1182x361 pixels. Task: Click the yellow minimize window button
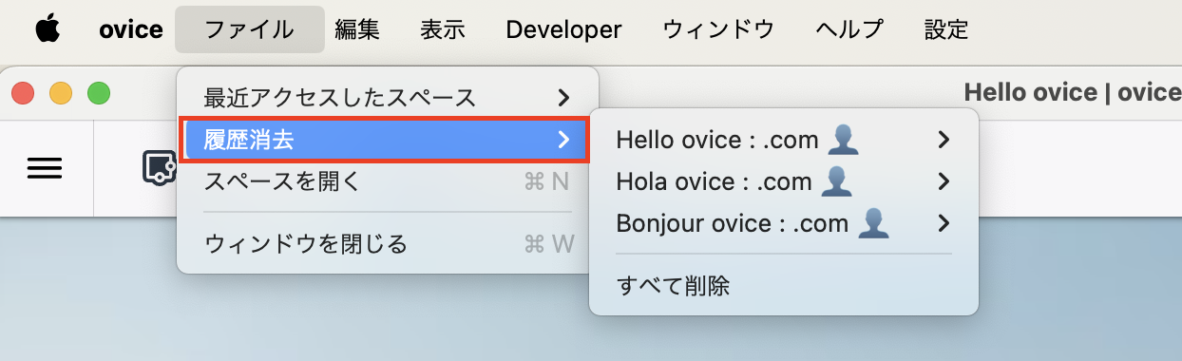click(61, 93)
